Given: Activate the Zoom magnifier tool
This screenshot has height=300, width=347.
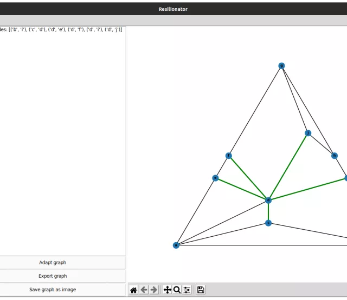Looking at the screenshot, I should (x=177, y=290).
